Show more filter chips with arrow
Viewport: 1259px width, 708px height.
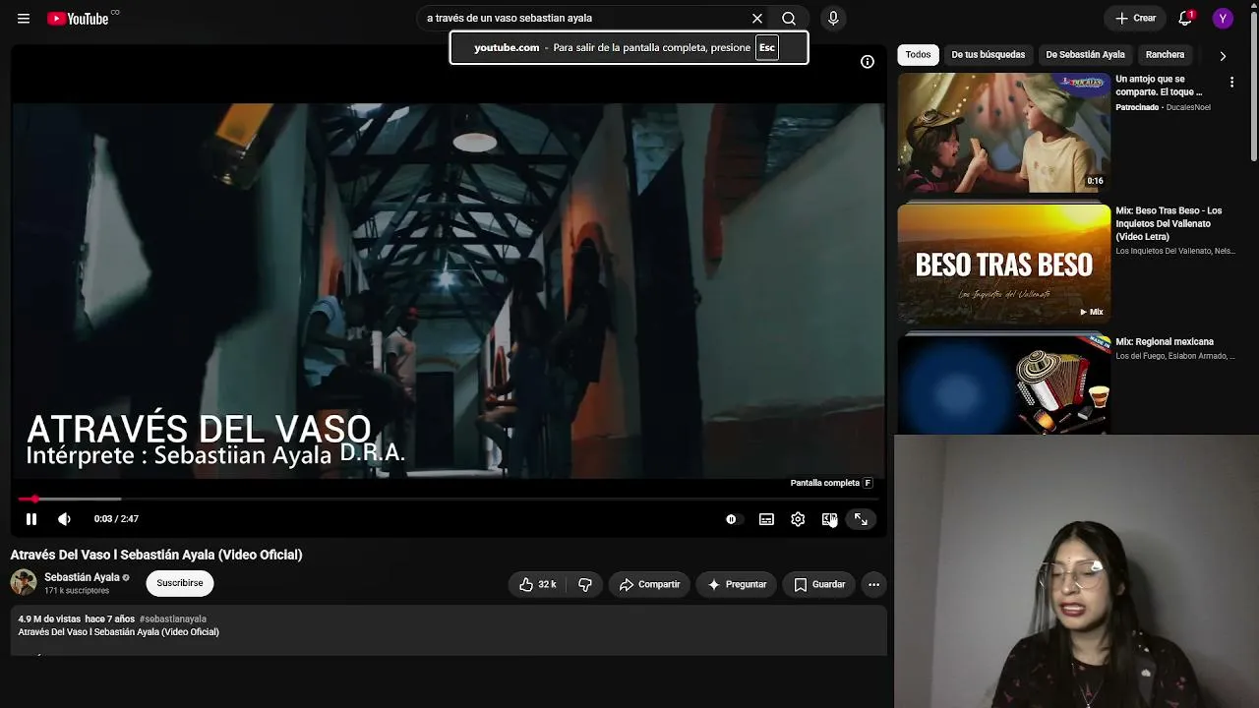tap(1223, 56)
